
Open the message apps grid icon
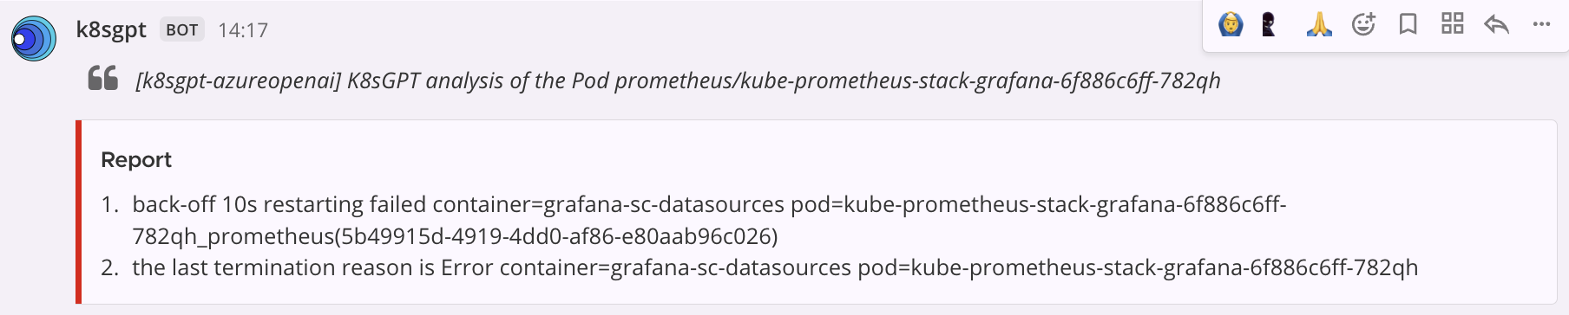1453,24
